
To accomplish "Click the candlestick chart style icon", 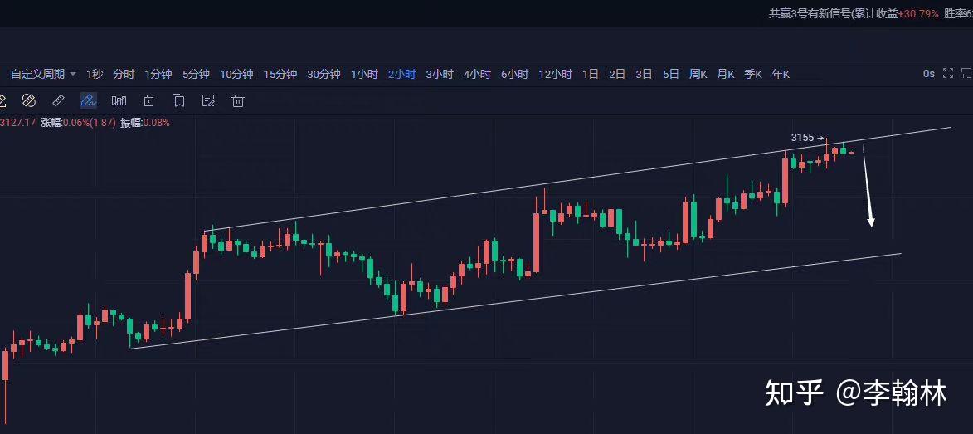I will coord(119,101).
